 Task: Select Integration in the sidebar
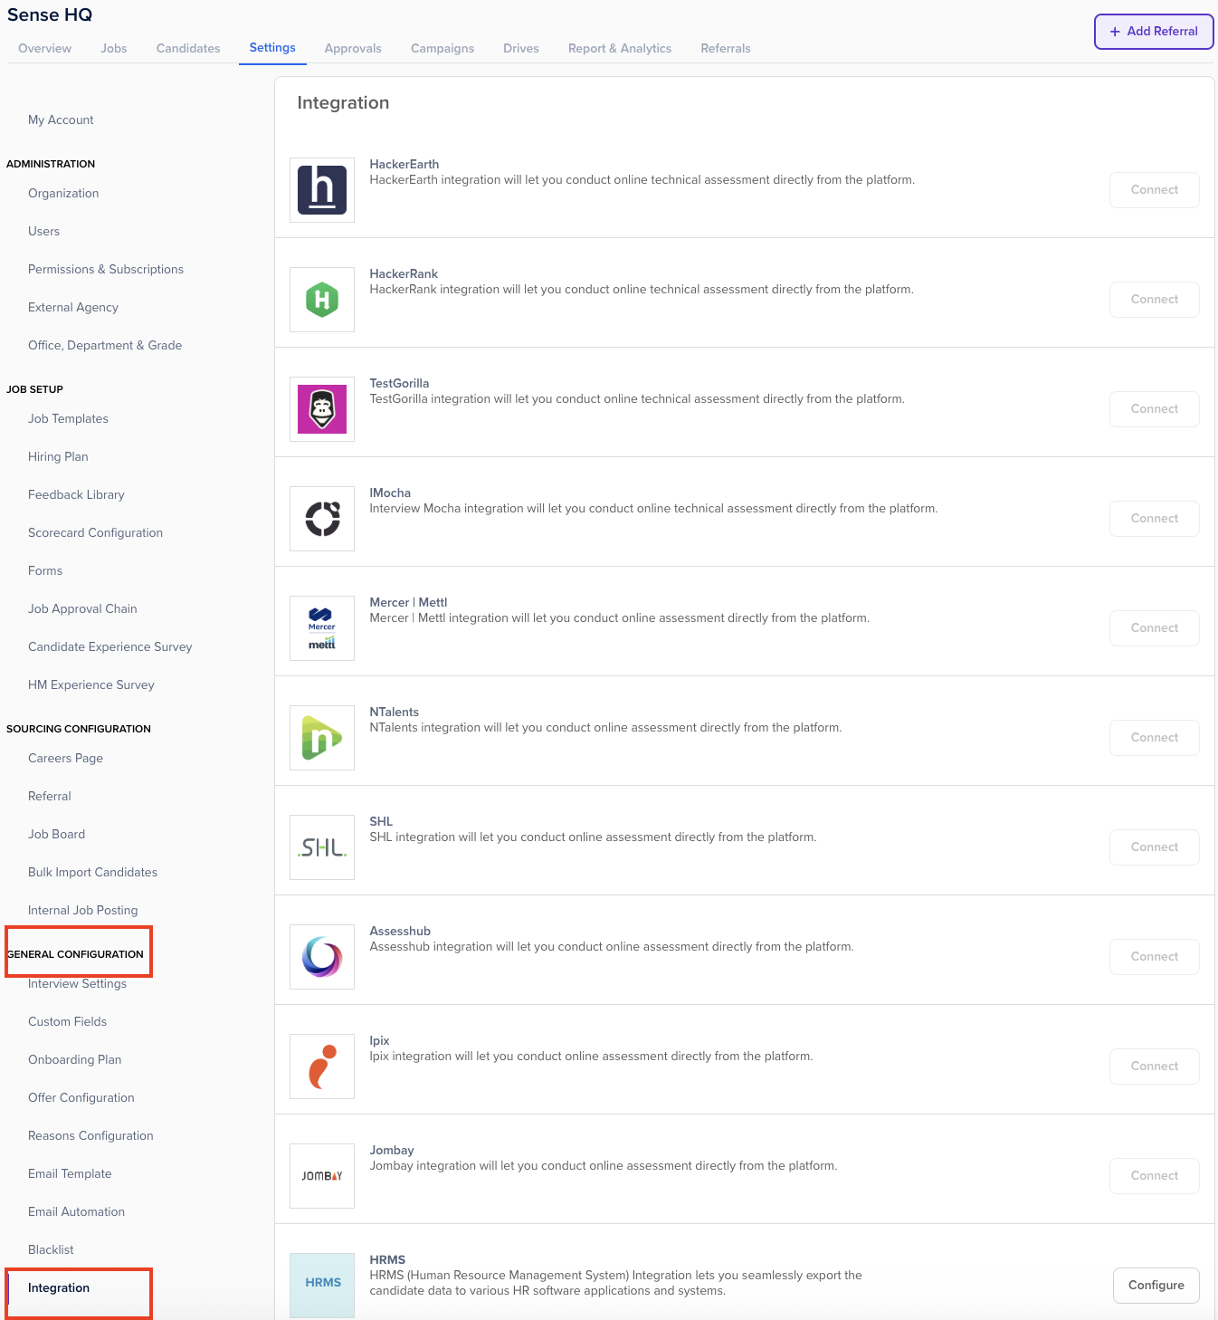coord(59,1287)
